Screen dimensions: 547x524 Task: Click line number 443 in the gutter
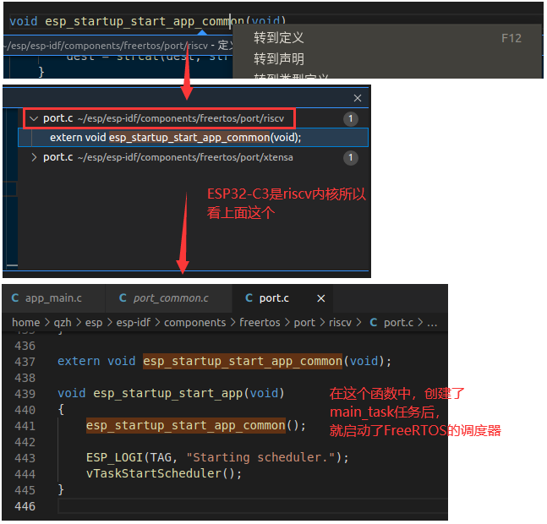[25, 458]
